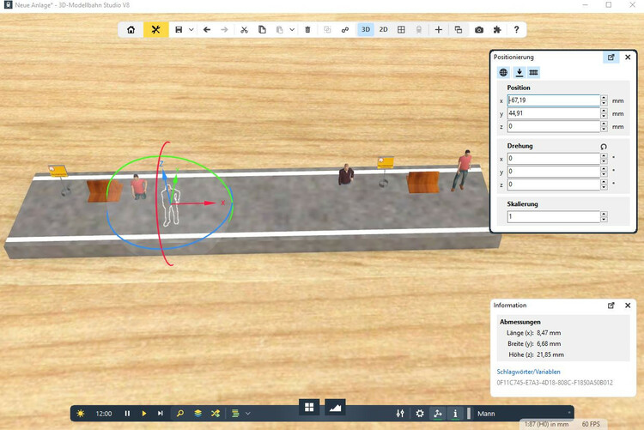
Task: Toggle the editor tools mode icon
Action: coord(155,29)
